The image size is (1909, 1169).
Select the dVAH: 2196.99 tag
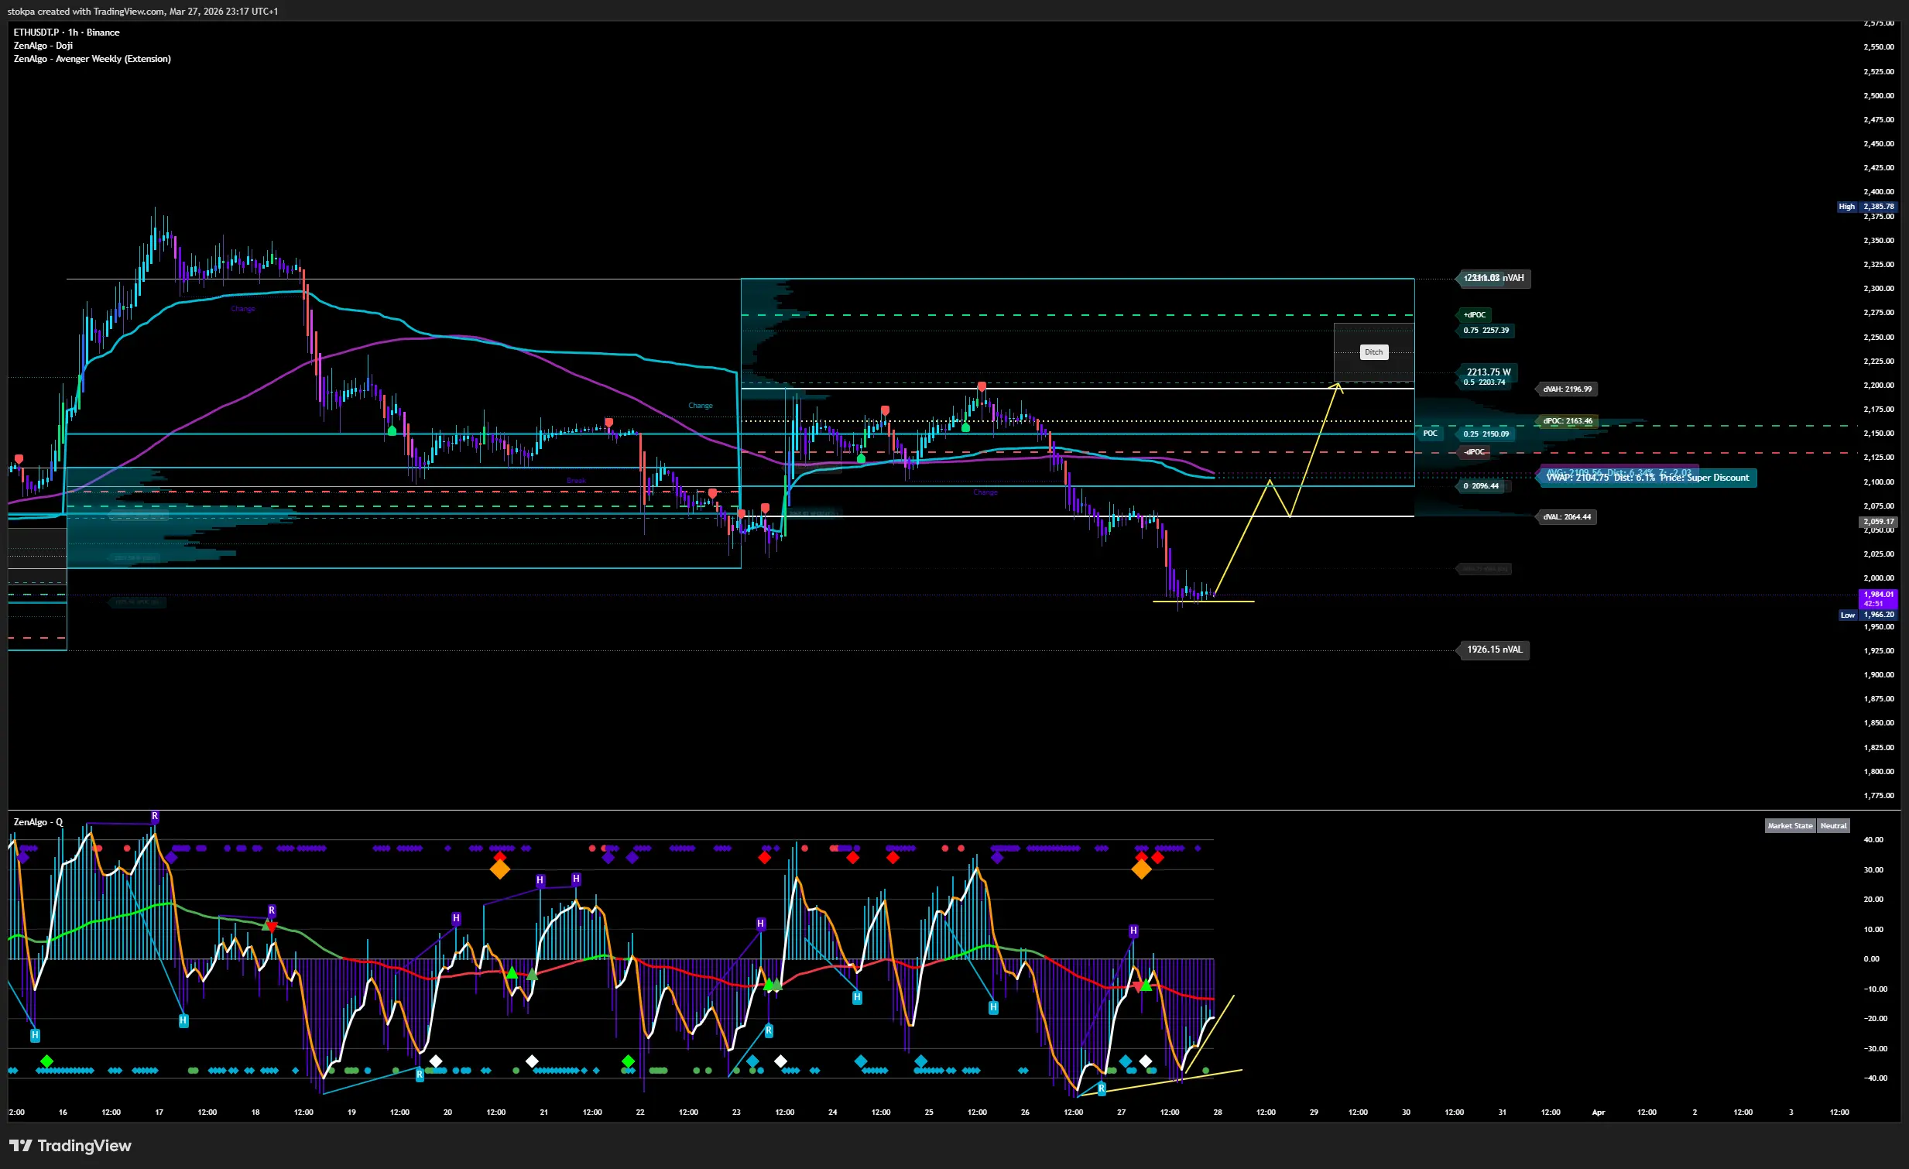1567,389
